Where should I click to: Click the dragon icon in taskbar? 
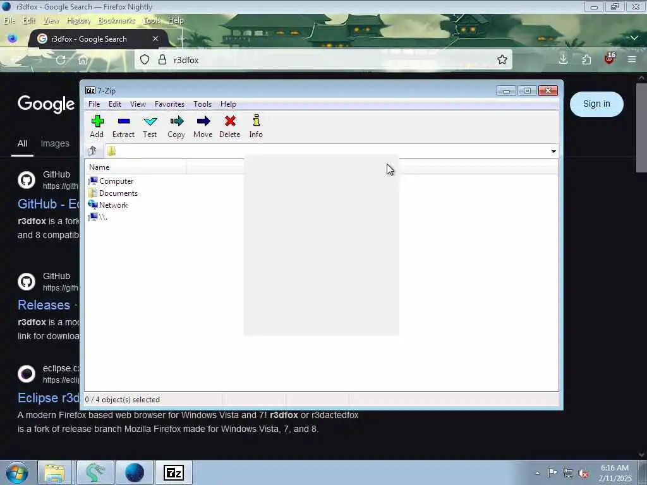(95, 472)
